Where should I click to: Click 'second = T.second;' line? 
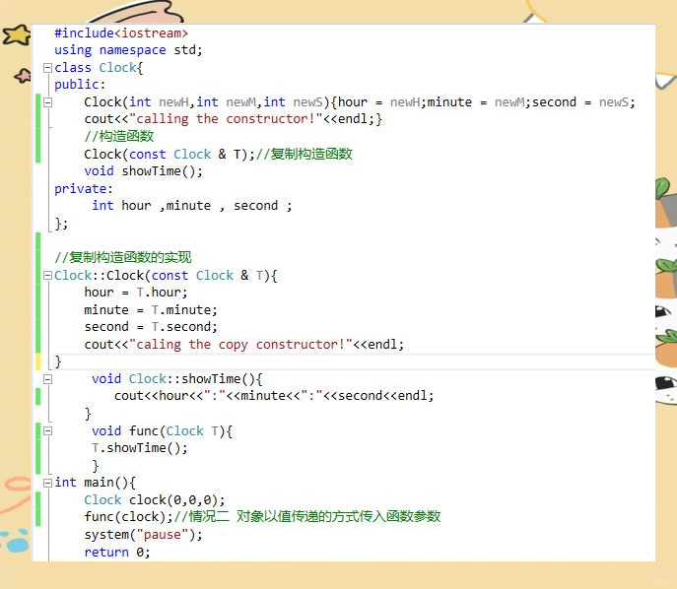click(151, 327)
